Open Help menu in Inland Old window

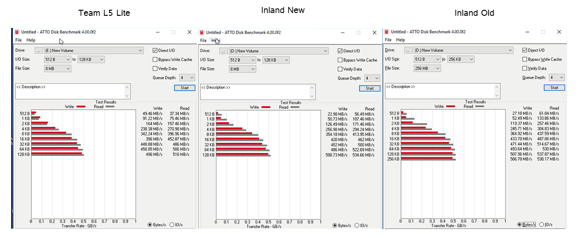(x=400, y=40)
